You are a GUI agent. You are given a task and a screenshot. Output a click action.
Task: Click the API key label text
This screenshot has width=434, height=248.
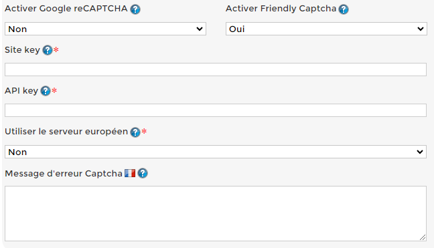[x=21, y=91]
